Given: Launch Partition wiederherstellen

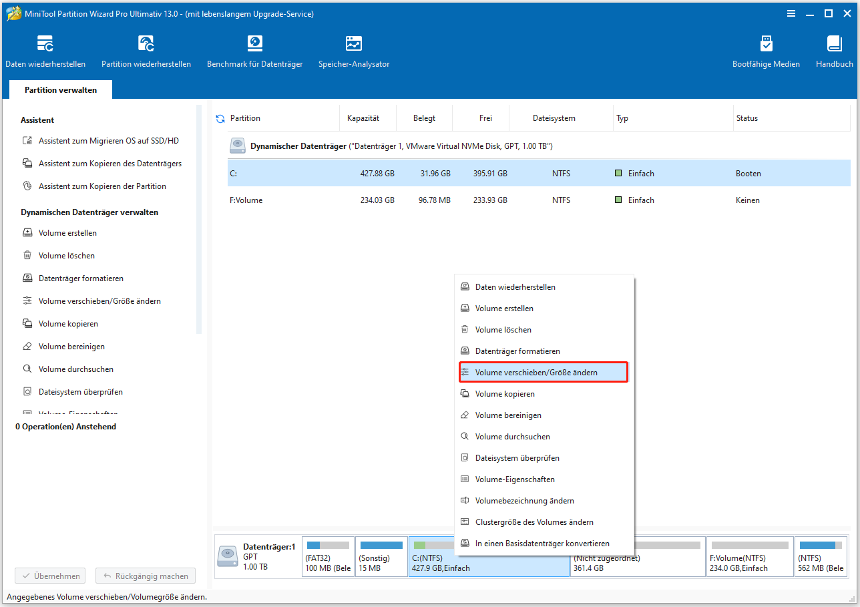Looking at the screenshot, I should [146, 50].
